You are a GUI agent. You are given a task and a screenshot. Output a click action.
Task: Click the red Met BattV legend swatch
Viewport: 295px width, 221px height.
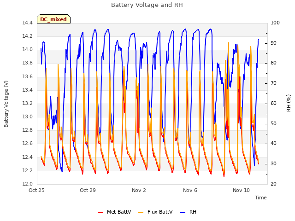[x=100, y=213]
